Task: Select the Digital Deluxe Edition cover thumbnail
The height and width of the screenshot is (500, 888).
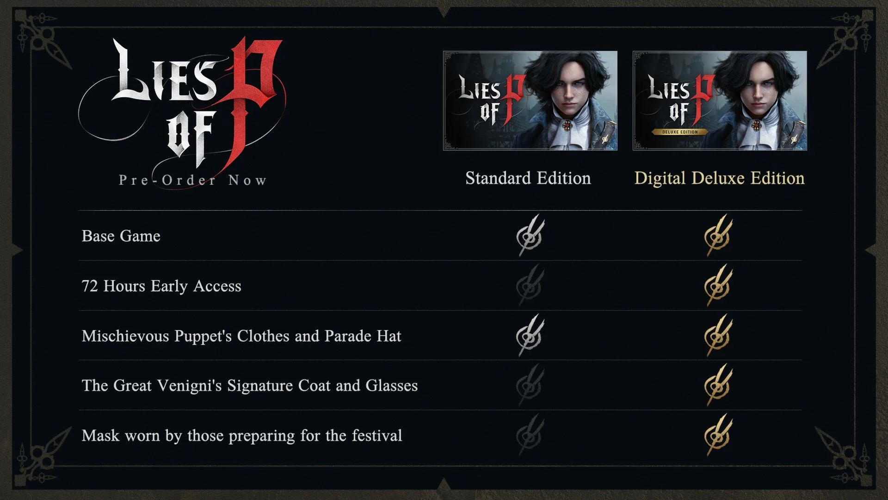Action: [x=720, y=100]
